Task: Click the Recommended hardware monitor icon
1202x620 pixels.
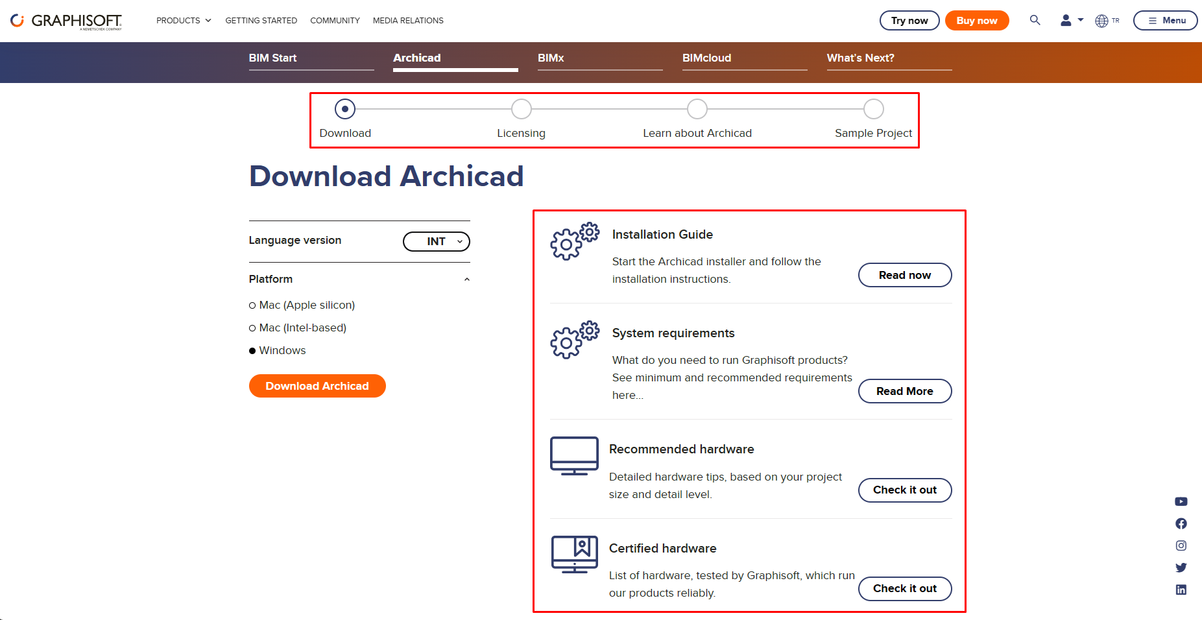Action: click(574, 456)
